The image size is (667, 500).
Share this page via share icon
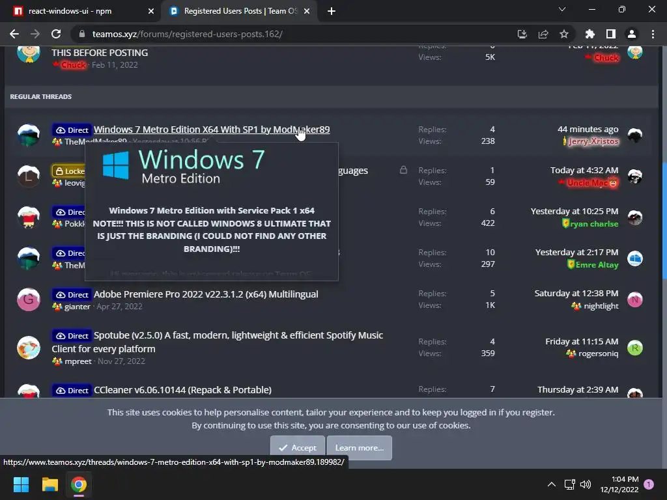[x=543, y=34]
